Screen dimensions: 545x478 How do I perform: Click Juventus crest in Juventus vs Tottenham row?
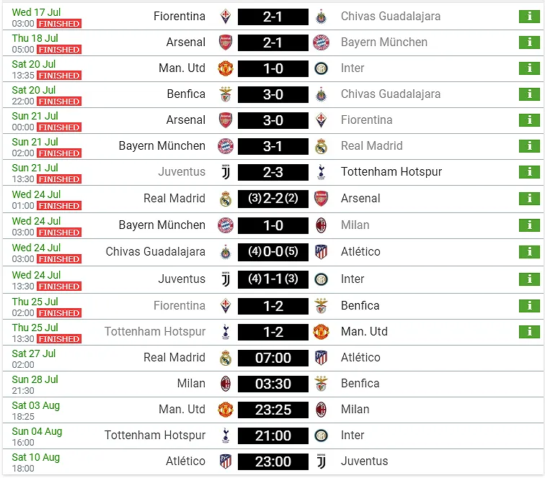pos(226,172)
